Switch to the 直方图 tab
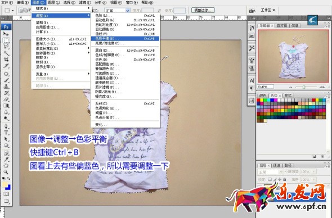The height and width of the screenshot is (218, 332). [x=282, y=26]
